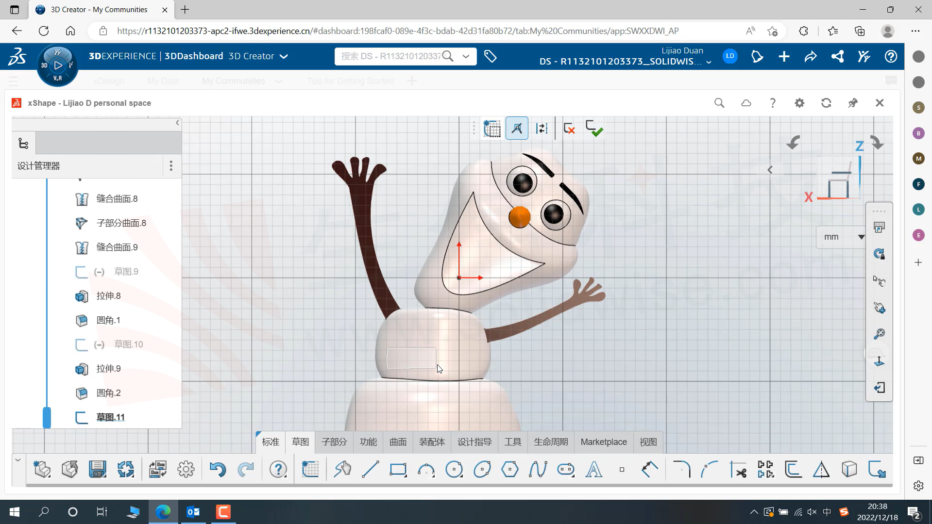Click the Undo arrow
This screenshot has height=524, width=932.
[217, 469]
